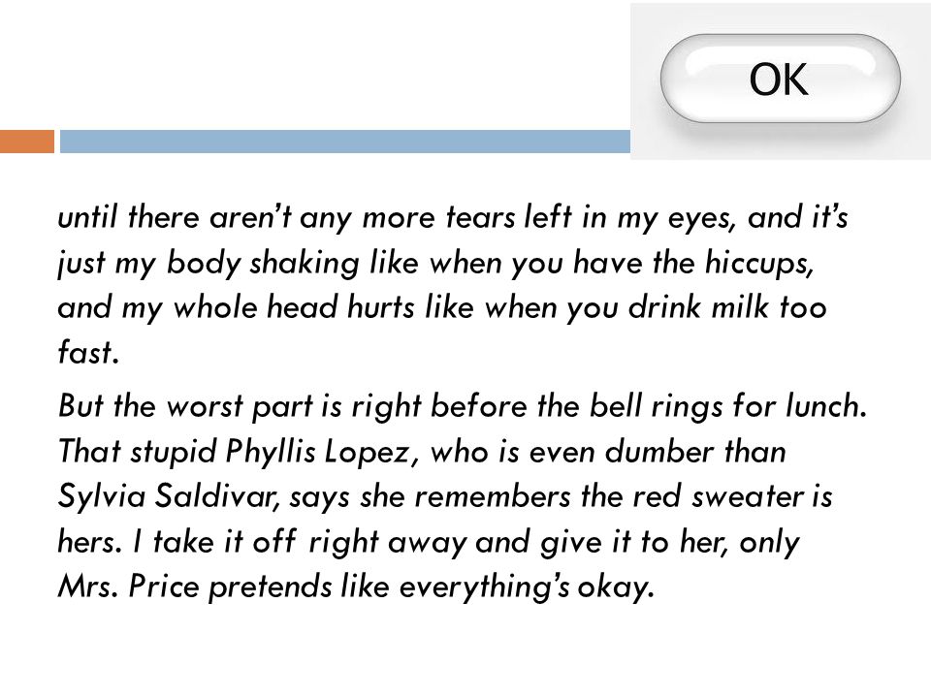The height and width of the screenshot is (698, 931).
Task: Click the word "pretends" in last line
Action: click(x=271, y=588)
